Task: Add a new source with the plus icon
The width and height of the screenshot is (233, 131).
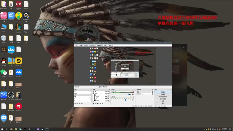Action: [93, 104]
